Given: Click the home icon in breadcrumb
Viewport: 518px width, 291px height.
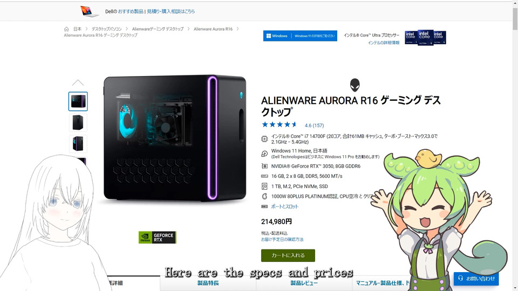Looking at the screenshot, I should point(66,29).
